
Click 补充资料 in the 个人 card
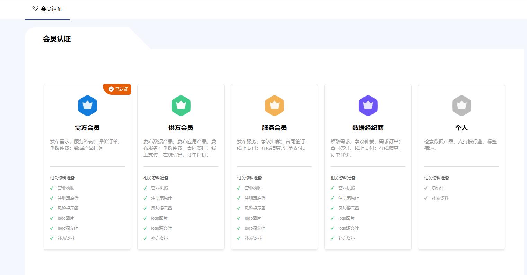coord(440,198)
